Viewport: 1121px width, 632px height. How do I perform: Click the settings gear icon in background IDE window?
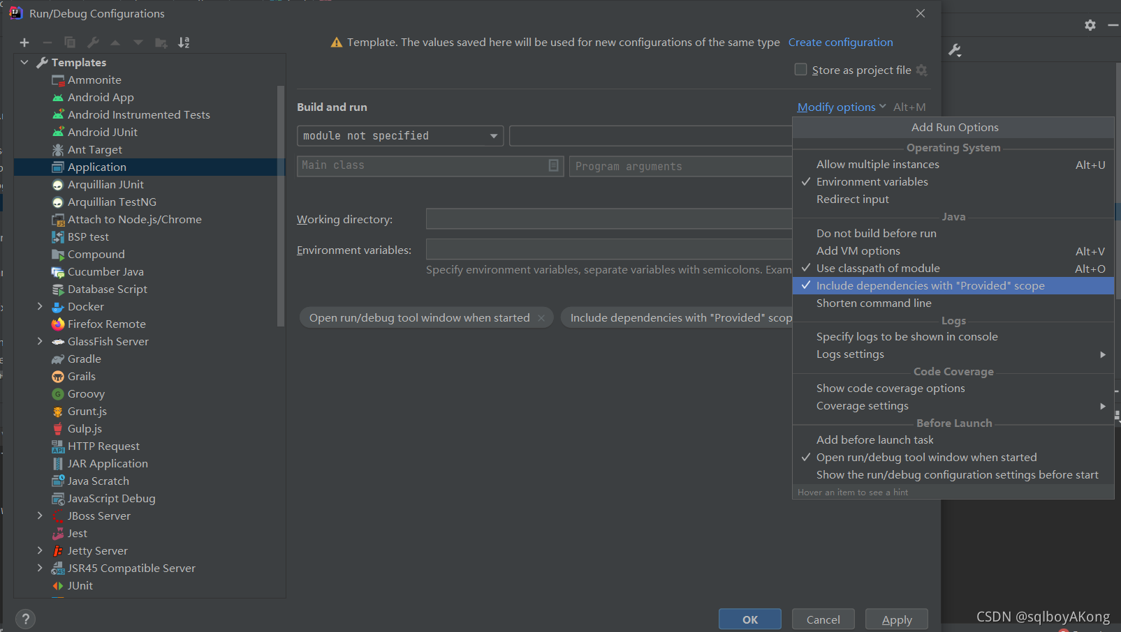(x=1090, y=25)
